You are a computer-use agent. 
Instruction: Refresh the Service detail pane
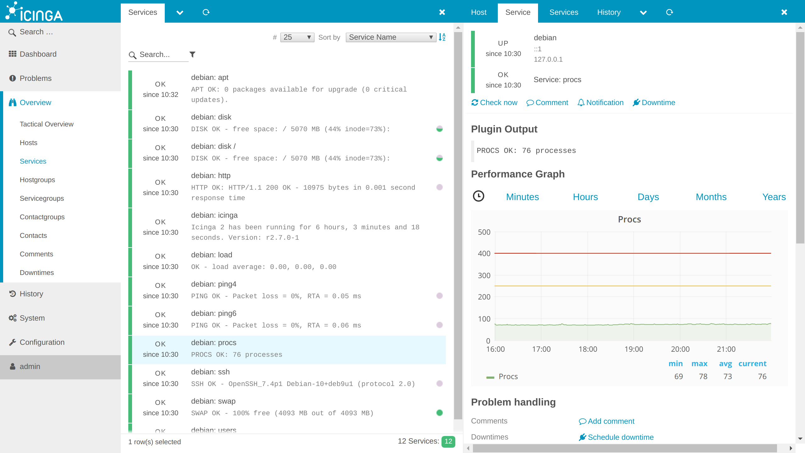tap(669, 12)
